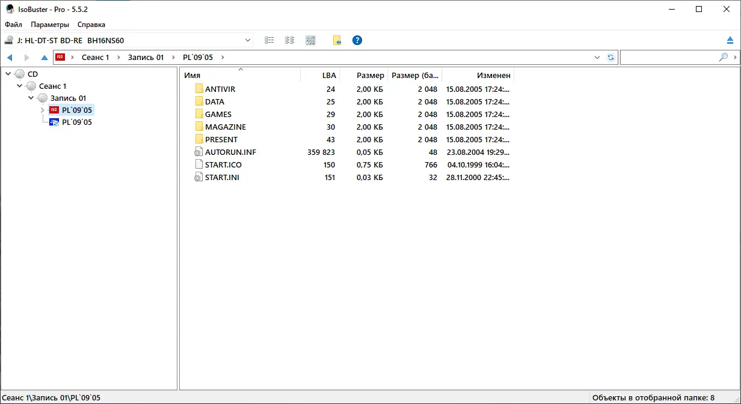
Task: Collapse the CD node in the tree
Action: pos(8,73)
